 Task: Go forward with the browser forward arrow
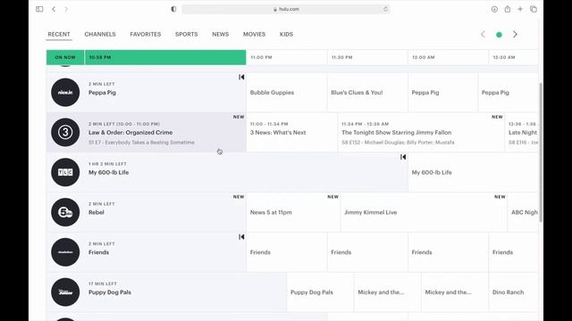pyautogui.click(x=66, y=9)
